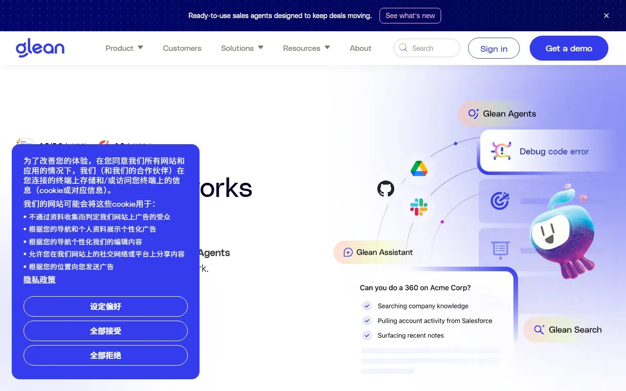Screen dimensions: 626x391
Task: Click the Get a demo button
Action: (x=569, y=48)
